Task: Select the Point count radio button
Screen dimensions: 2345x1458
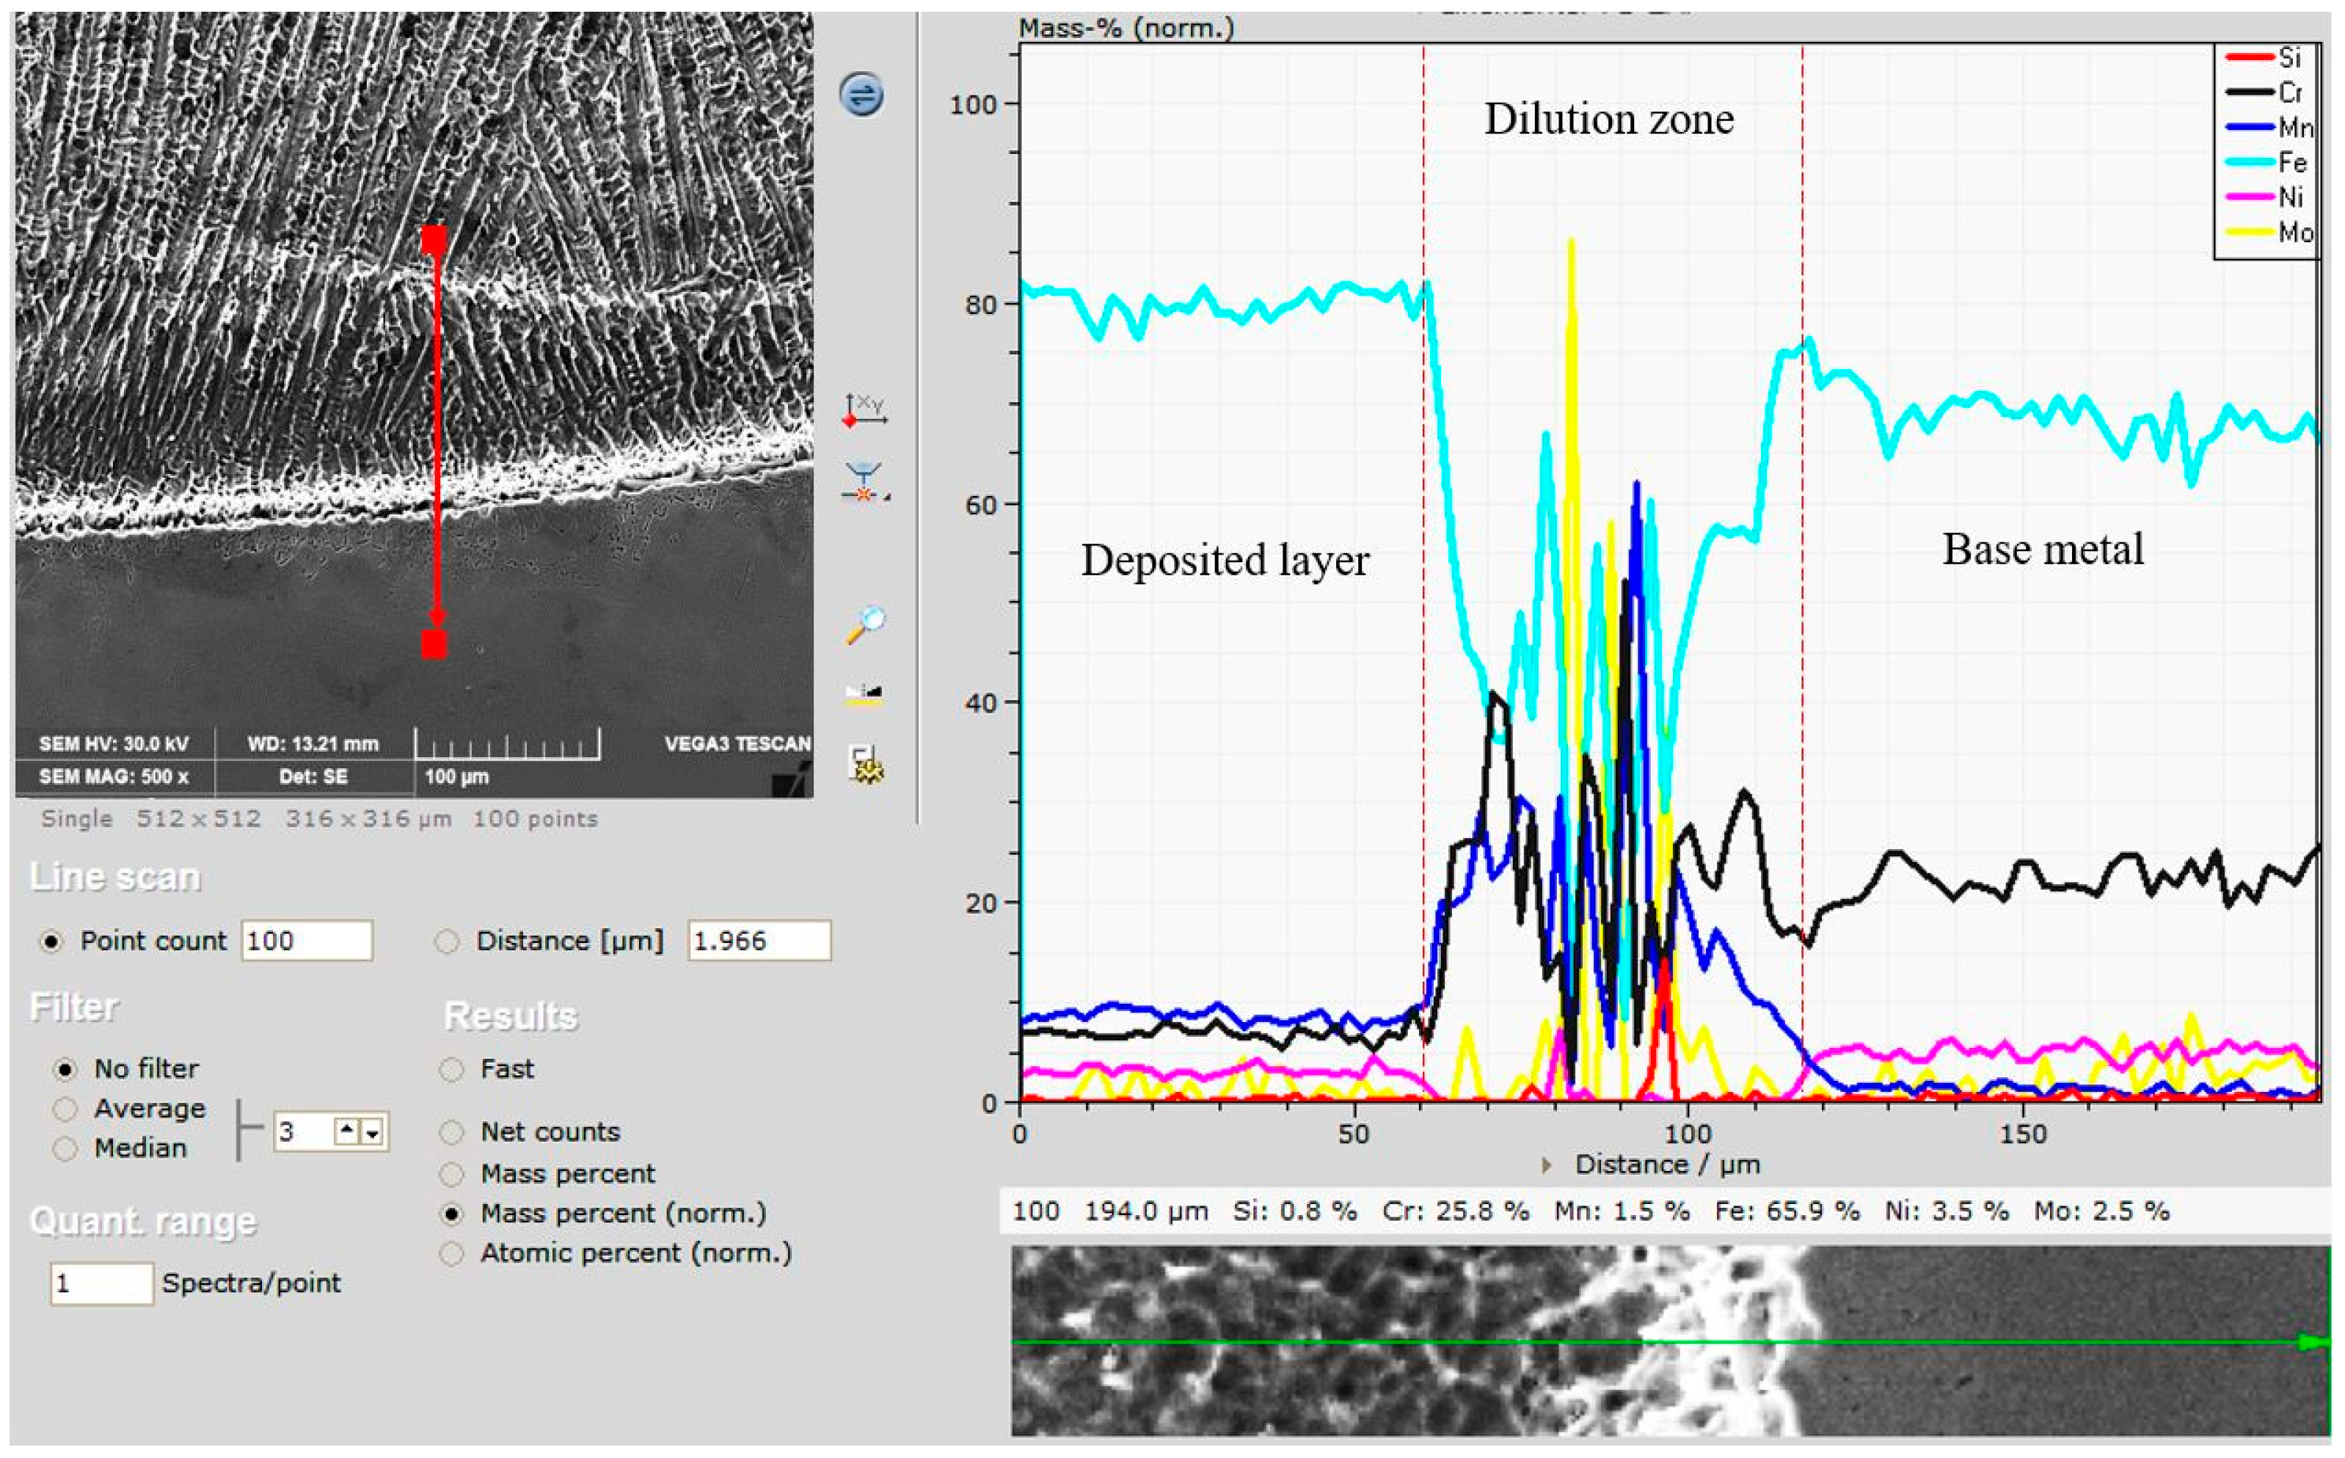Action: [x=51, y=941]
